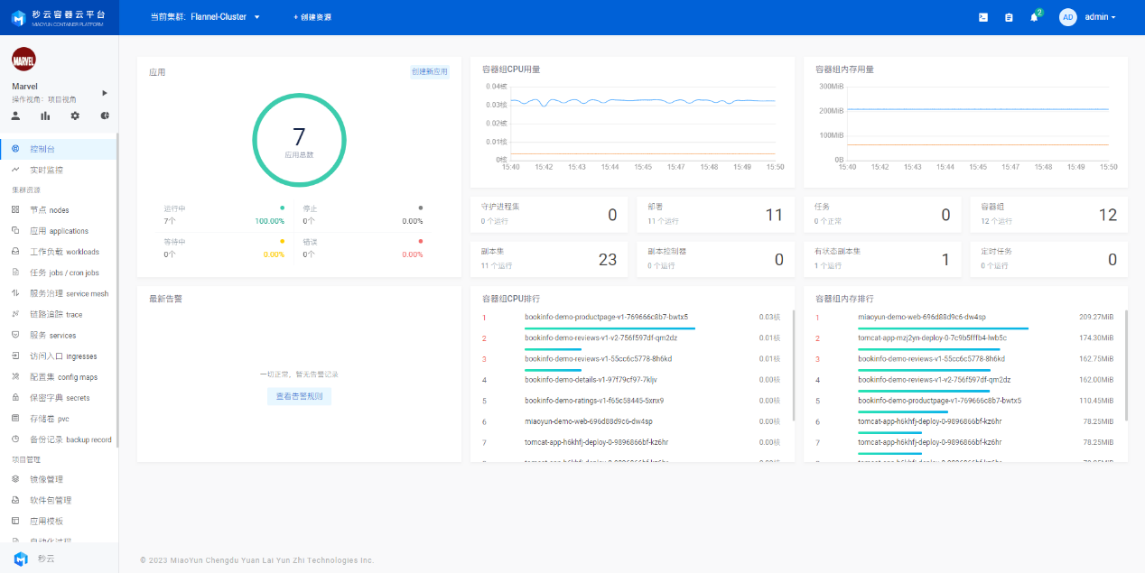
Task: Go to 节点 nodes menu item
Action: point(49,209)
